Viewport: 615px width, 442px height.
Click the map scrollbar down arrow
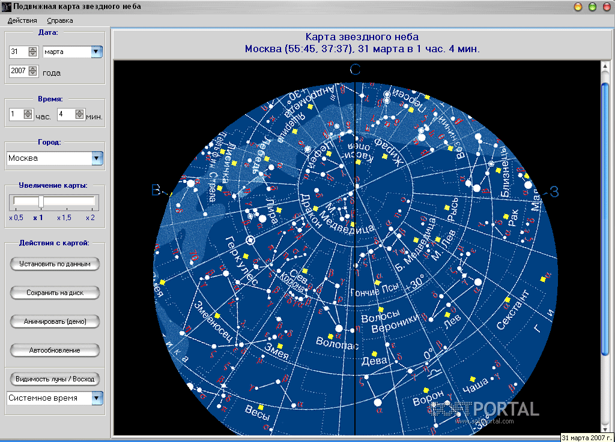[605, 429]
